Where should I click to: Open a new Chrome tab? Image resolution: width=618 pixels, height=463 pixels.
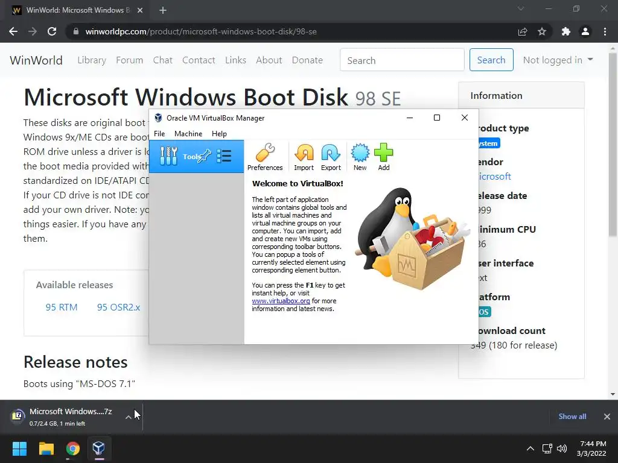point(163,10)
